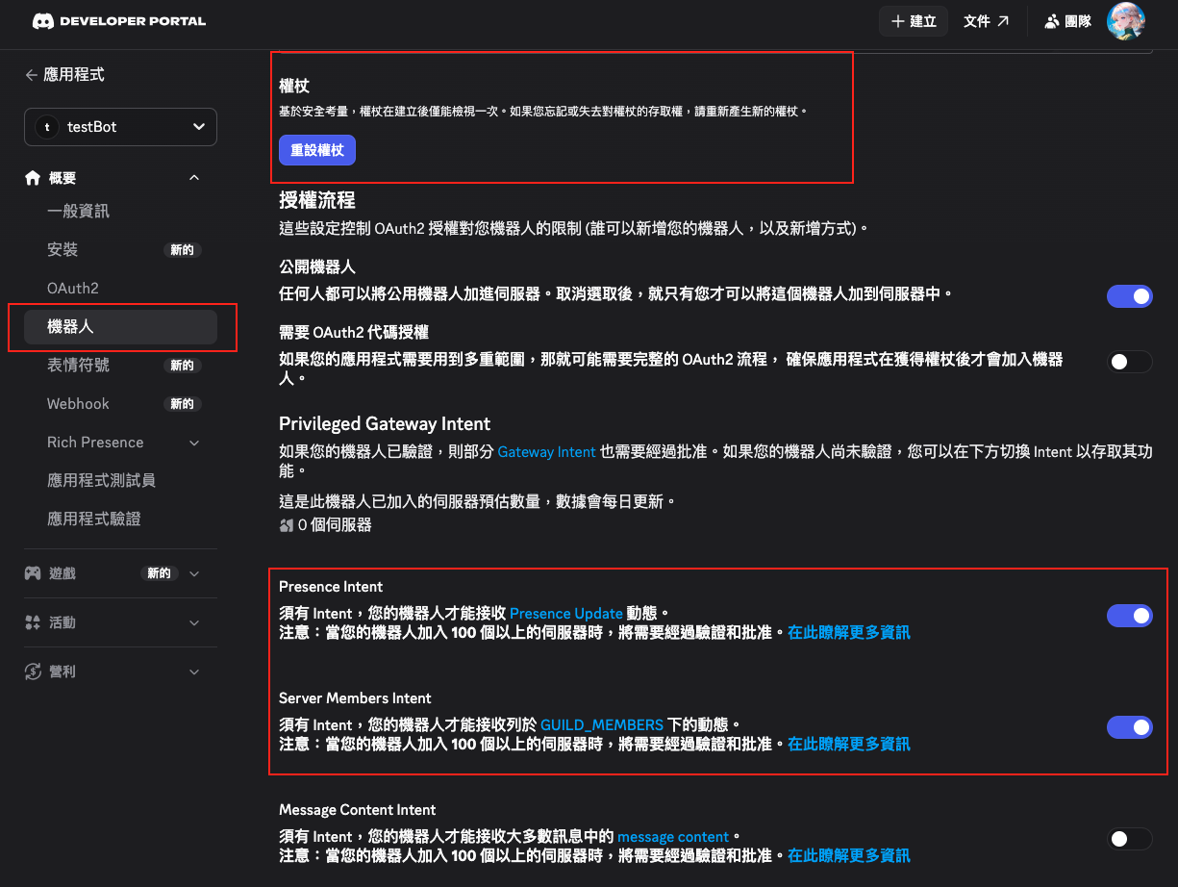The height and width of the screenshot is (887, 1178).
Task: Click the 新的 badge next to 遊戲
Action: tap(159, 573)
